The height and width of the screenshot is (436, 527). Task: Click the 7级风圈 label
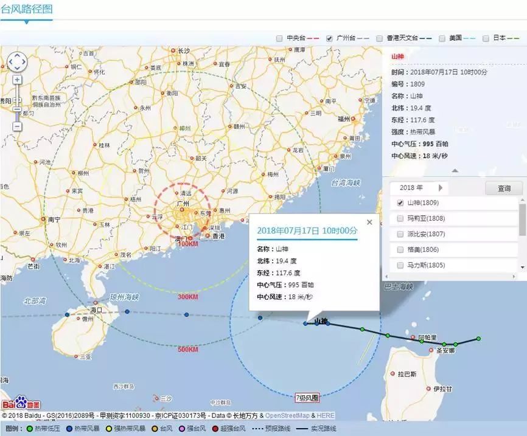coord(307,398)
